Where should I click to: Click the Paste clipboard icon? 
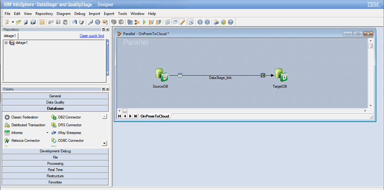coord(65,22)
